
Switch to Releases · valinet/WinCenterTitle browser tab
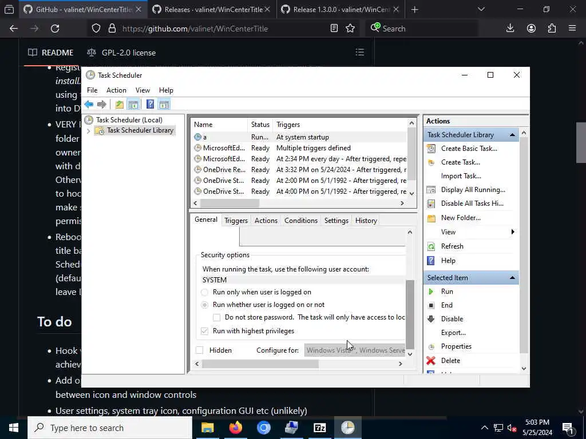tap(212, 9)
